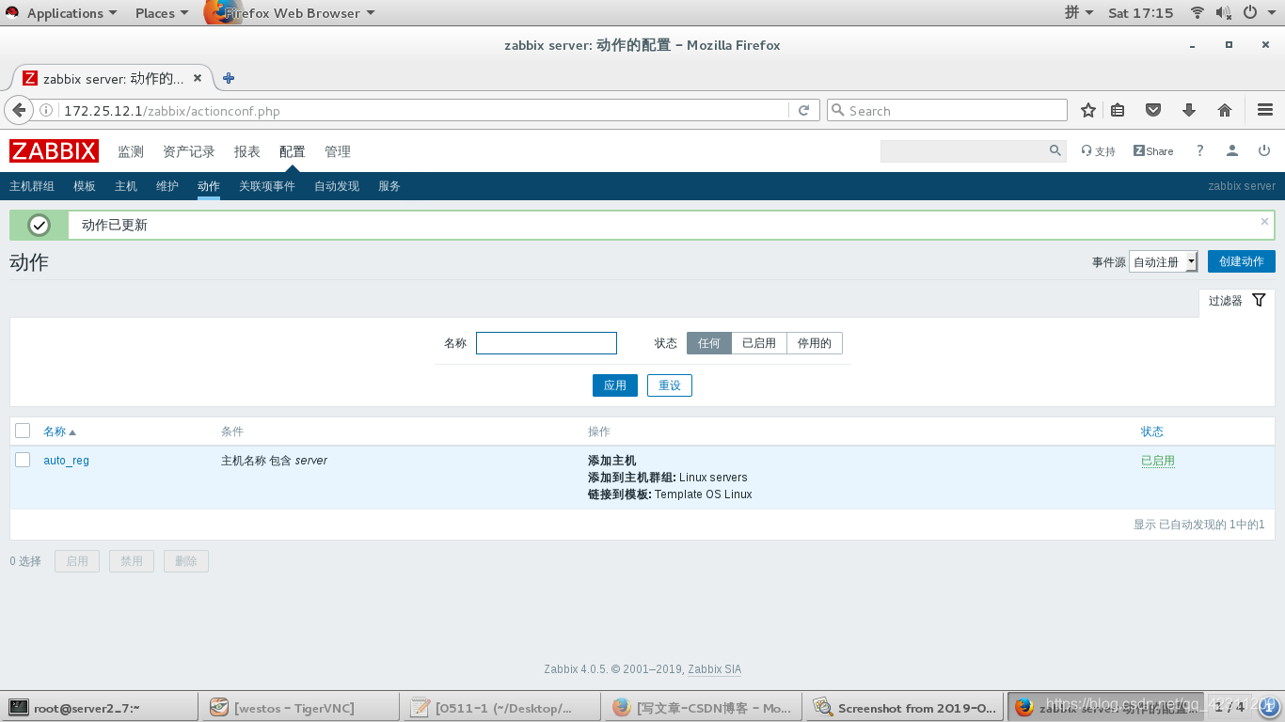
Task: Click the Firefox back arrow button
Action: [19, 110]
